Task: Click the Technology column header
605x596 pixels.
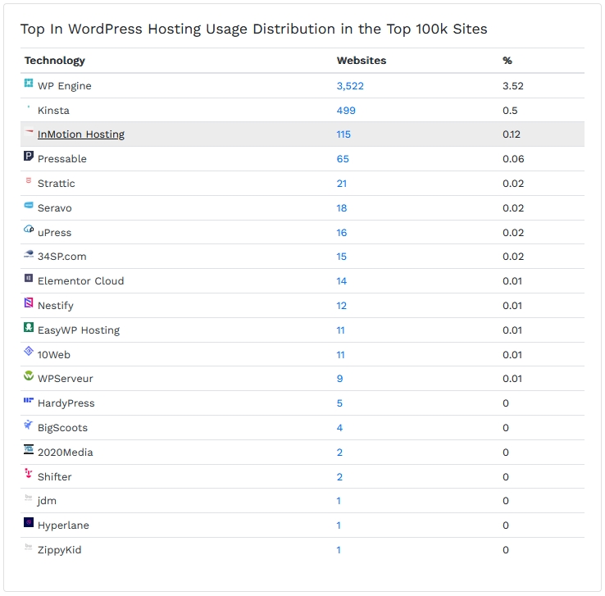Action: point(55,61)
